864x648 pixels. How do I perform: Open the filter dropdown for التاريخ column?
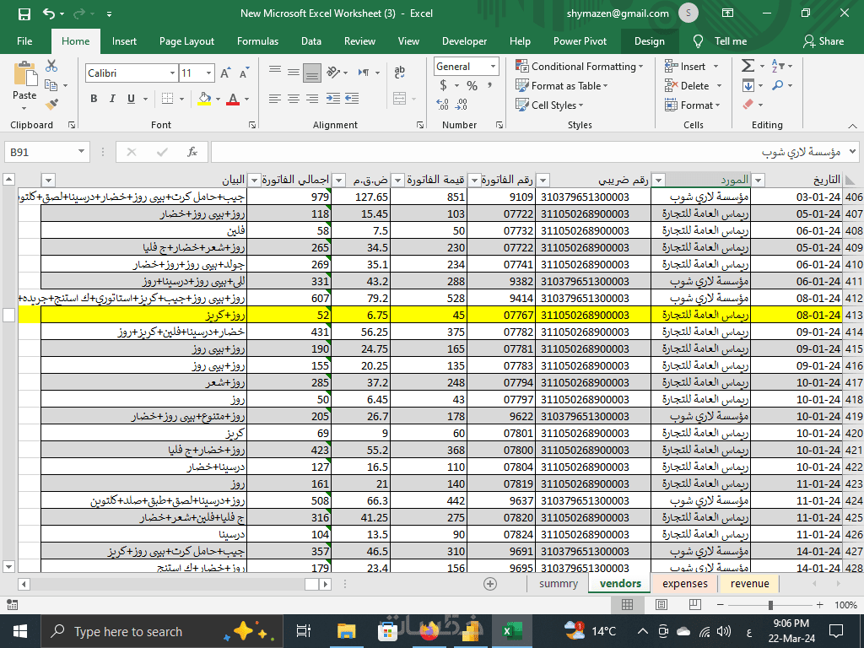(x=758, y=180)
